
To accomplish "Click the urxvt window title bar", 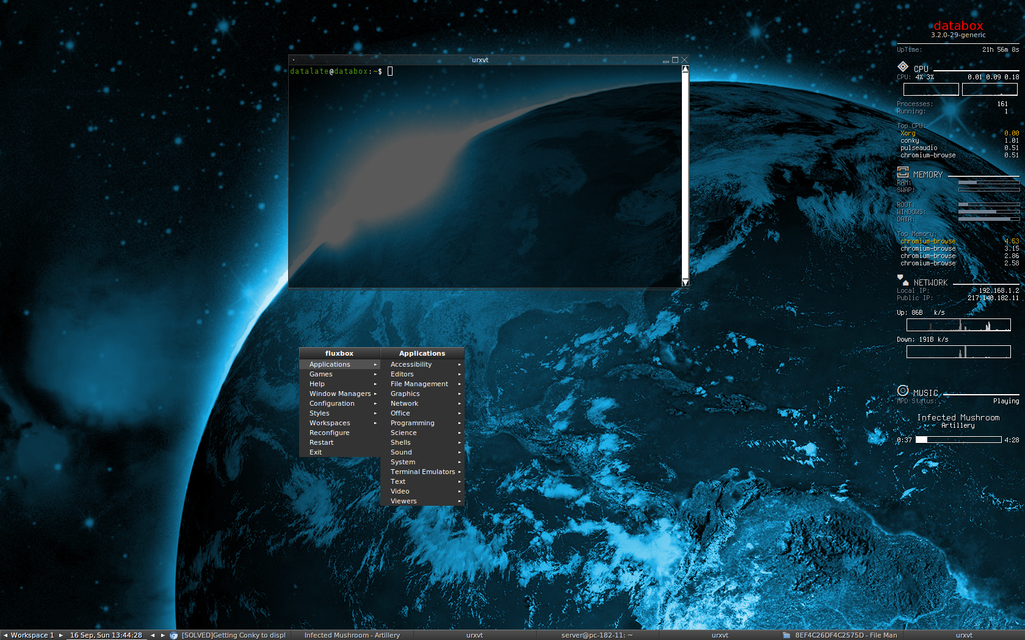I will (480, 60).
